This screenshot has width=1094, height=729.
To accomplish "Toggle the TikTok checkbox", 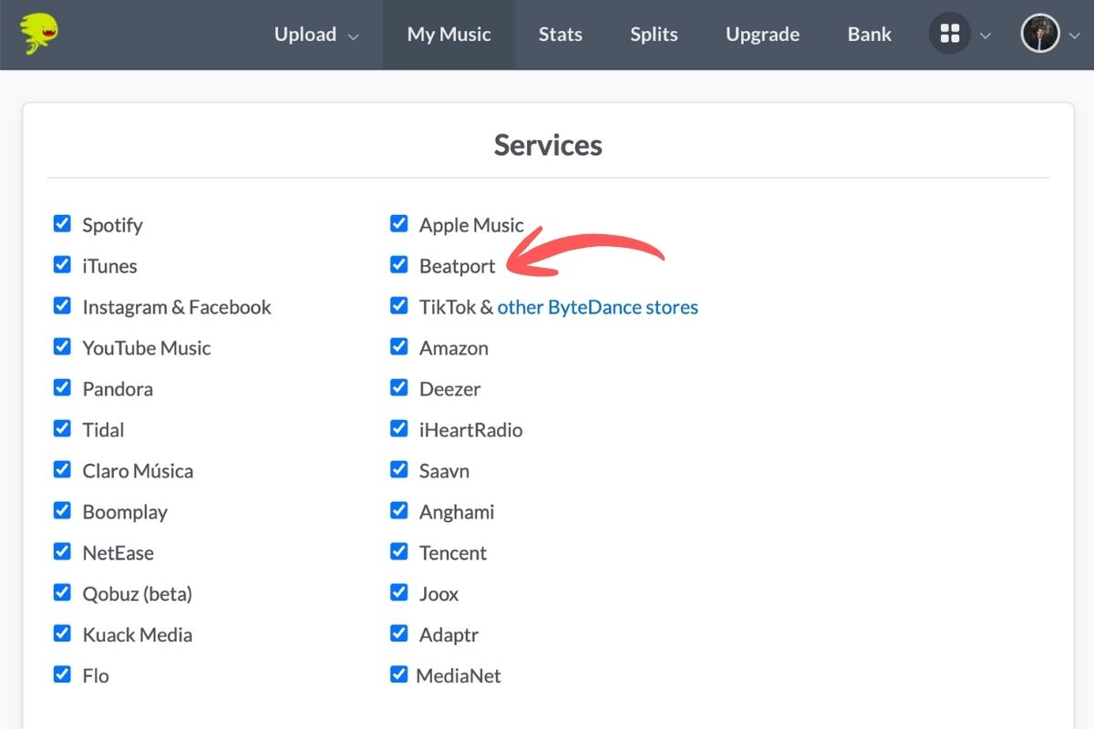I will coord(398,305).
